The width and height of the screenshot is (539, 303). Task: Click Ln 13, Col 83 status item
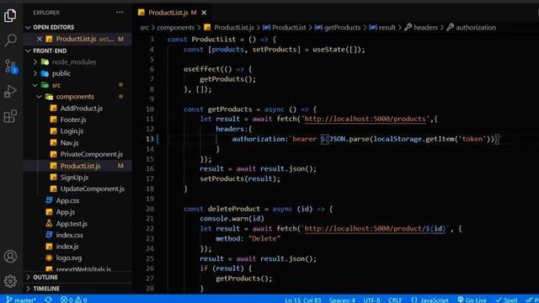[x=303, y=300]
